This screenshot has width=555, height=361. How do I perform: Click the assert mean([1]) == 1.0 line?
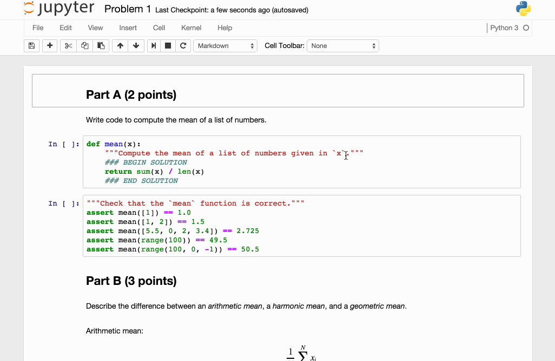[138, 213]
